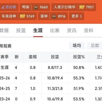The width and height of the screenshot is (102, 102).
Task: Click the 51.9% percentage cell
Action: click(79, 88)
